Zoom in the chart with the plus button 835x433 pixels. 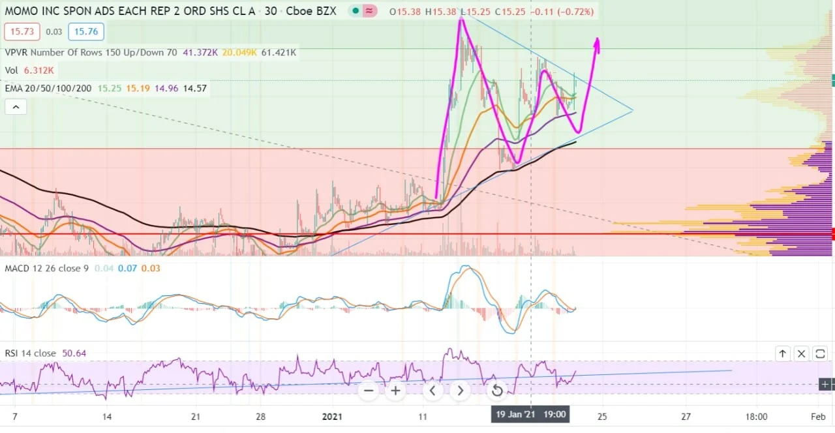pyautogui.click(x=395, y=391)
